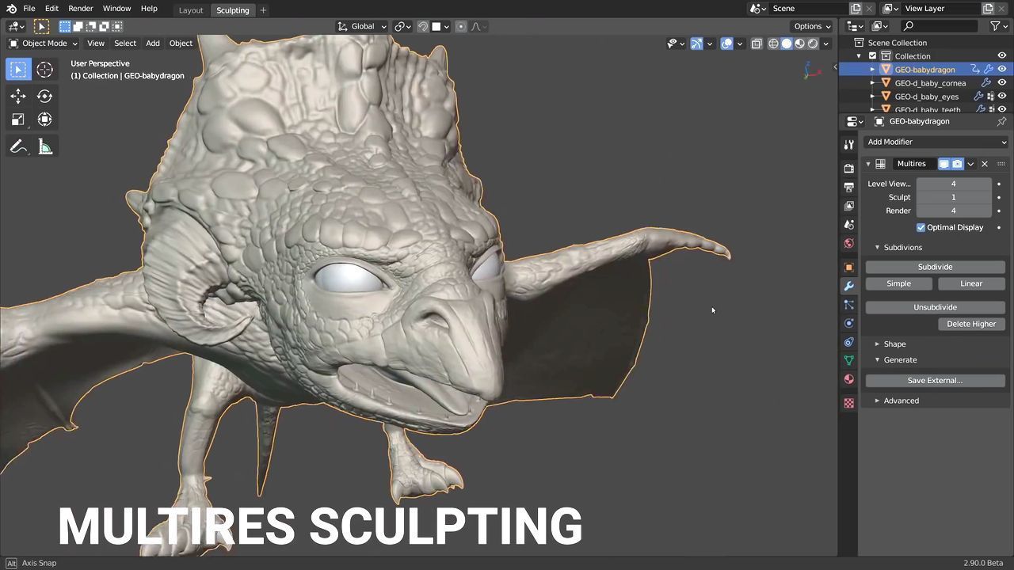Switch to the Layout workspace tab
Viewport: 1014px width, 570px height.
(x=191, y=10)
